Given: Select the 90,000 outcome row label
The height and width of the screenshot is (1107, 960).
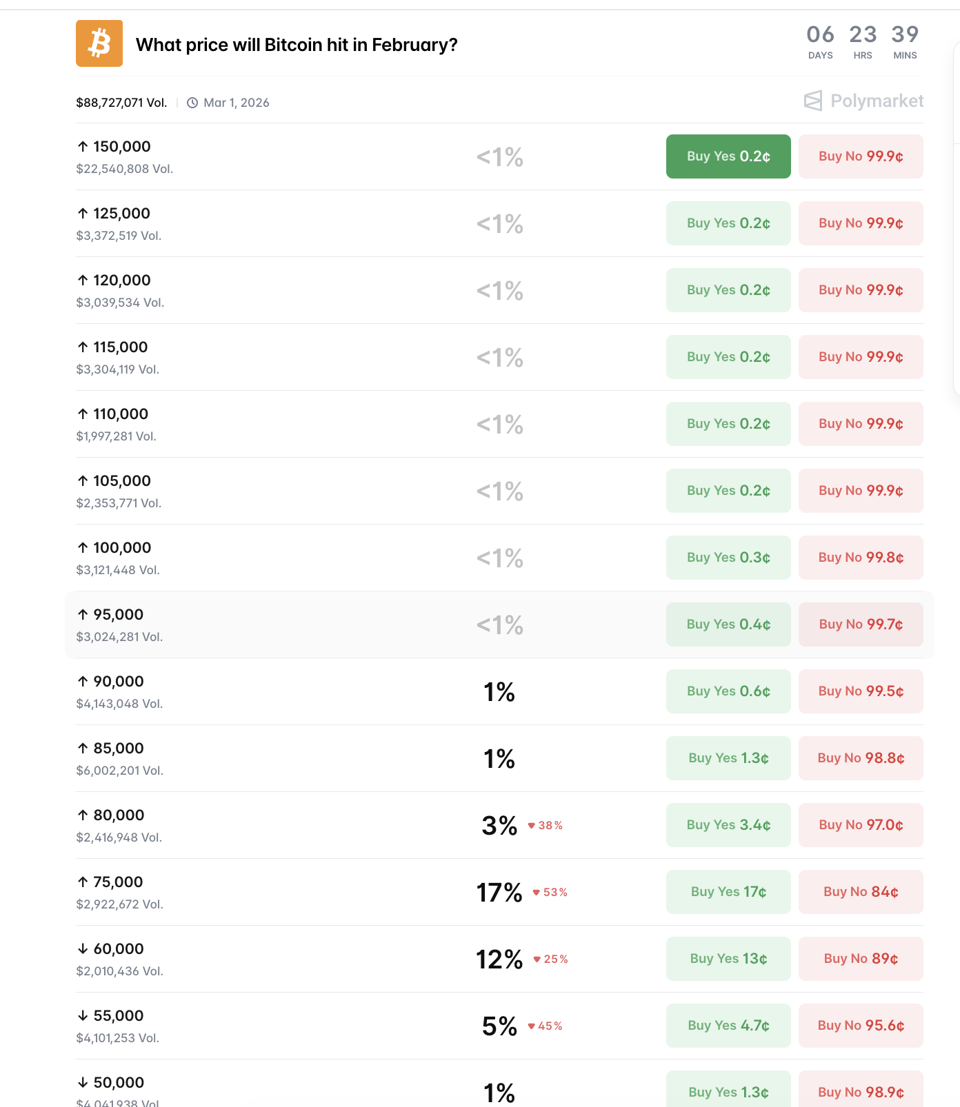Looking at the screenshot, I should (x=119, y=682).
